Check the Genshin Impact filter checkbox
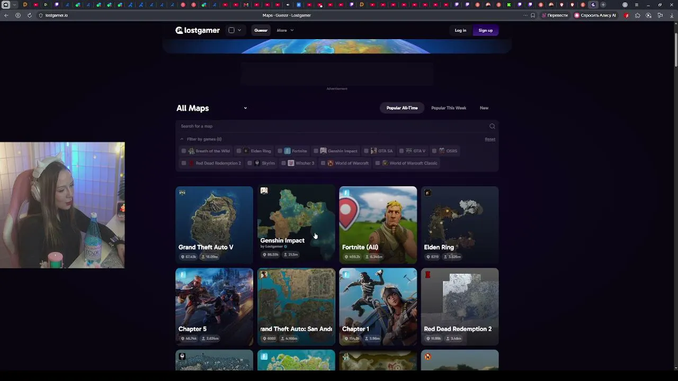This screenshot has height=381, width=678. coord(316,151)
